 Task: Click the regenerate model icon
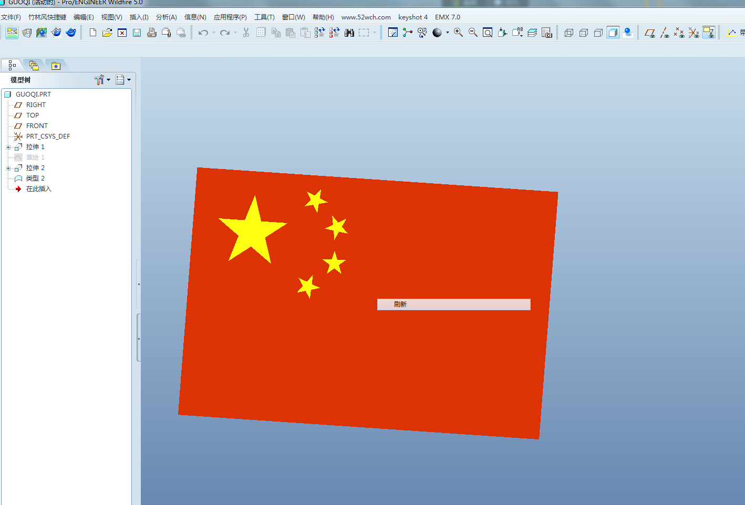pos(319,33)
